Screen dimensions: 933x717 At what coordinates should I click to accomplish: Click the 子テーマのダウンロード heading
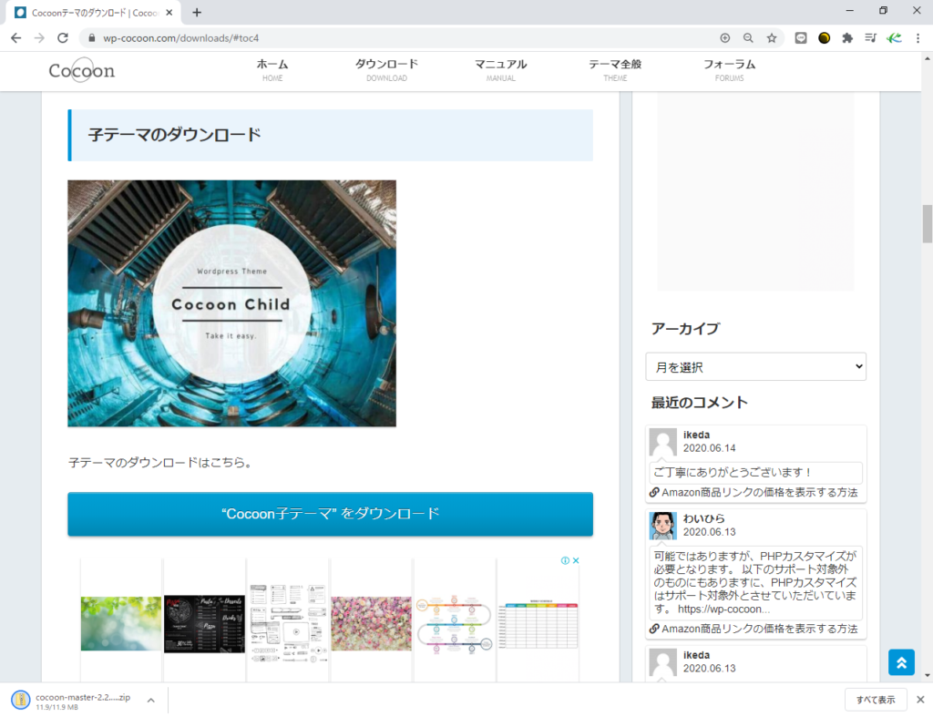[175, 135]
